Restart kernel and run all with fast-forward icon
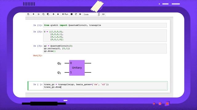 click(80, 14)
